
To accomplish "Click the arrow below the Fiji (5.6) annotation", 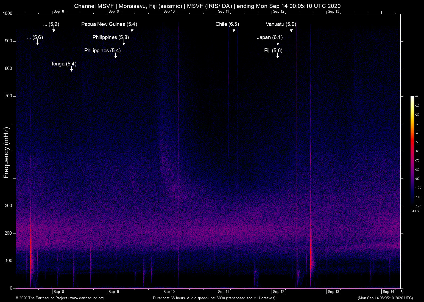I will pos(277,57).
